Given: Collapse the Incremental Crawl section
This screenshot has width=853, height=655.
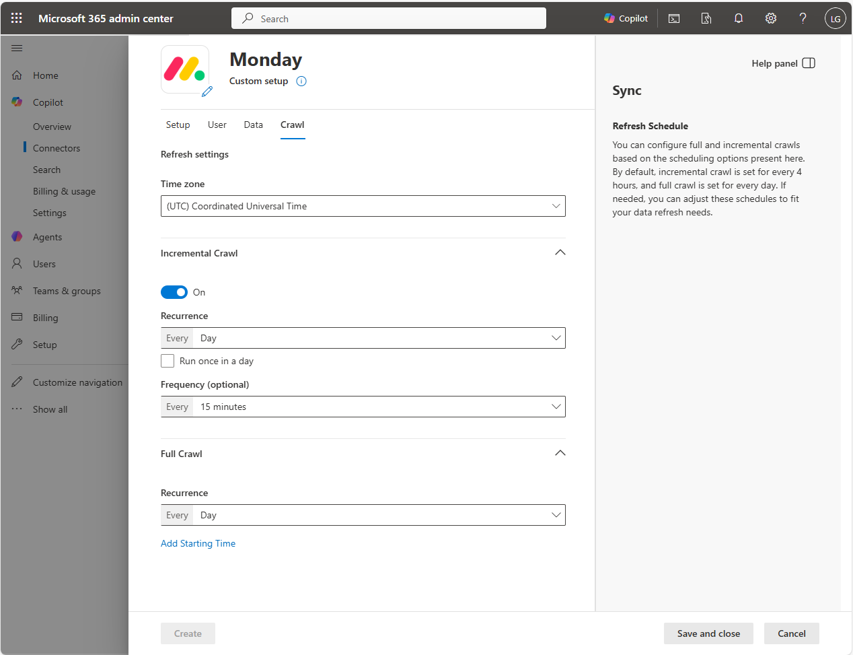Looking at the screenshot, I should pos(560,252).
